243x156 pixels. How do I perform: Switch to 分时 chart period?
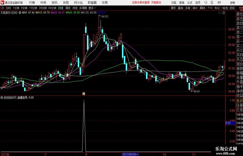8,8
